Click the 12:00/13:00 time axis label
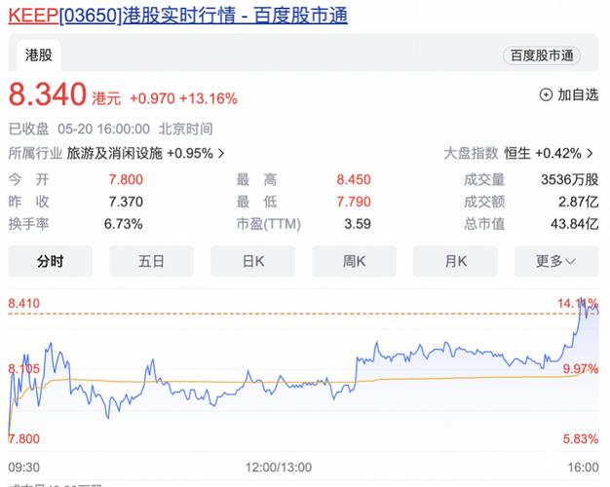610x487 pixels. pyautogui.click(x=279, y=468)
